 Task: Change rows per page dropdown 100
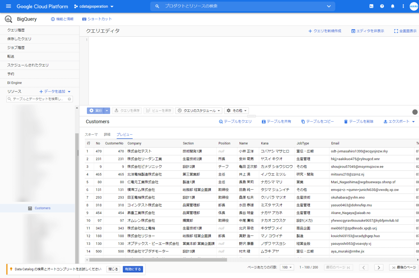tap(287, 267)
